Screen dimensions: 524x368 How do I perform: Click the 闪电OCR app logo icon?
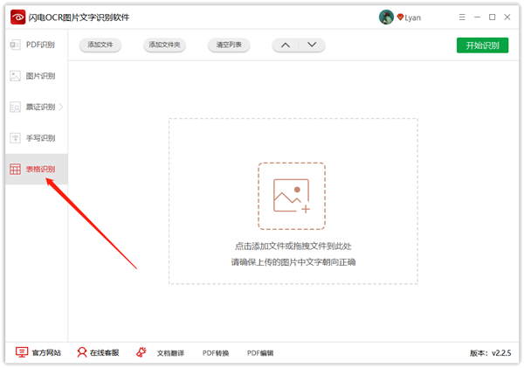pos(17,17)
